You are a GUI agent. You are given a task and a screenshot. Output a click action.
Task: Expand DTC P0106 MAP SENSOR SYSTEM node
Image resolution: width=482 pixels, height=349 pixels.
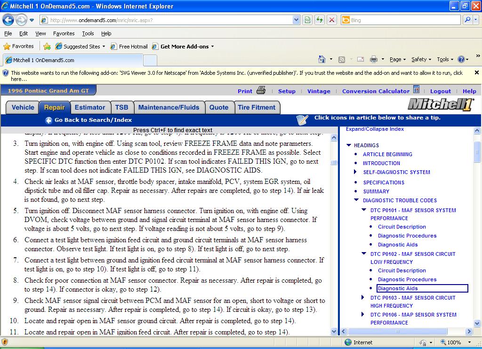click(363, 314)
